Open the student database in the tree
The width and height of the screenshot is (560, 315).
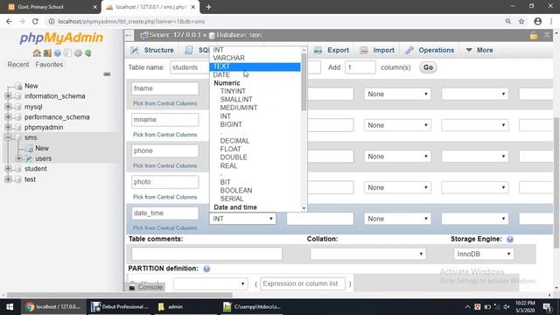coord(35,169)
